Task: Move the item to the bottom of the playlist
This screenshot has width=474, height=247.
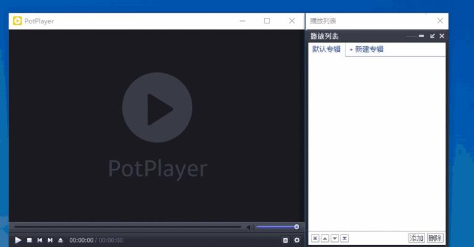Action: [x=345, y=238]
